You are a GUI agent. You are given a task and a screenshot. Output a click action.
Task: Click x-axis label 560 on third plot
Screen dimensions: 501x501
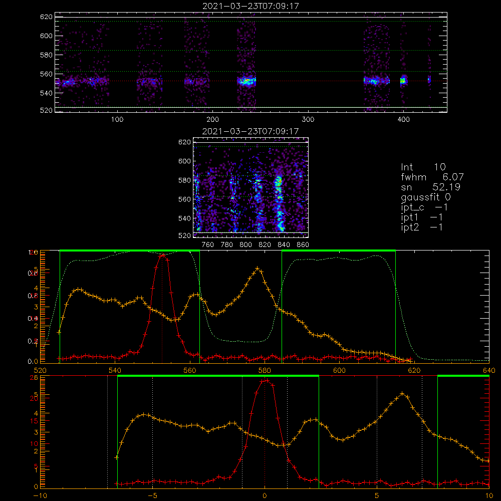click(x=190, y=370)
